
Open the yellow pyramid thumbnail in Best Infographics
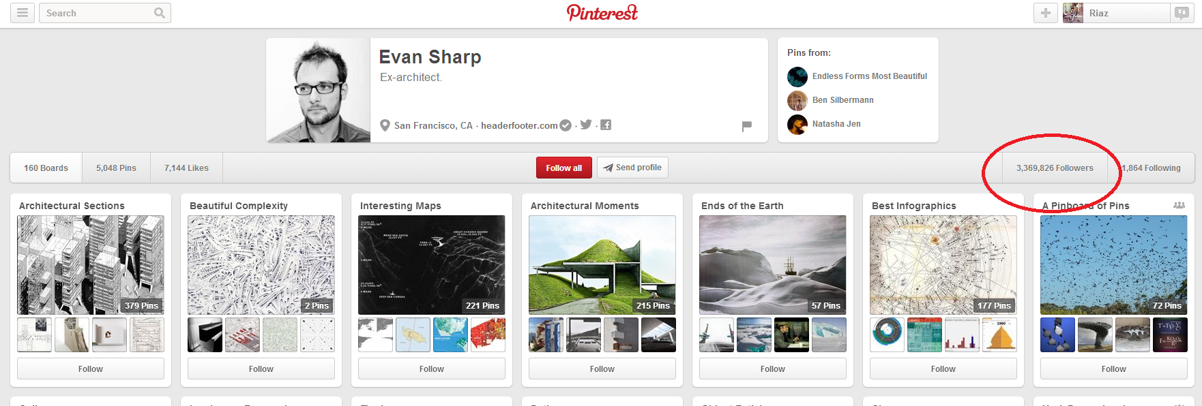click(999, 335)
